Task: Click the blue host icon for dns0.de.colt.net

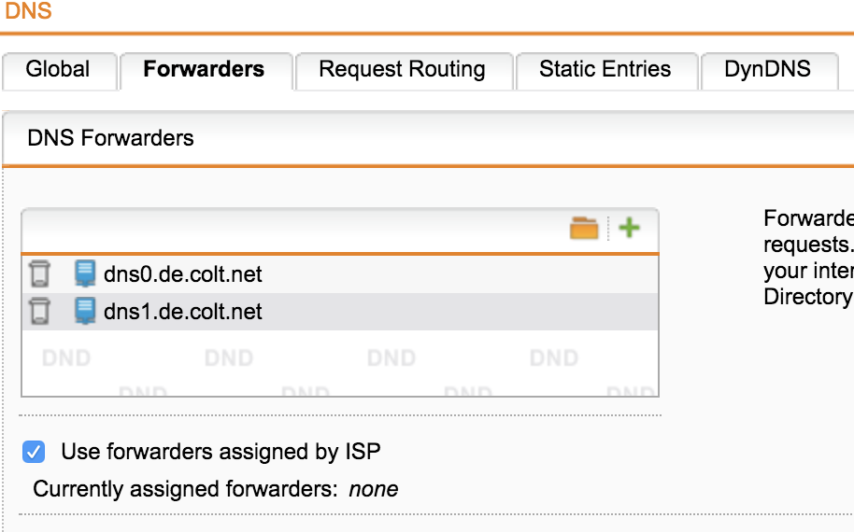Action: 85,273
